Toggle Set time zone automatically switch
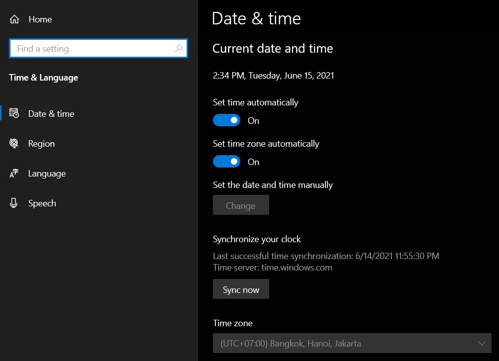The height and width of the screenshot is (361, 499). pyautogui.click(x=226, y=162)
